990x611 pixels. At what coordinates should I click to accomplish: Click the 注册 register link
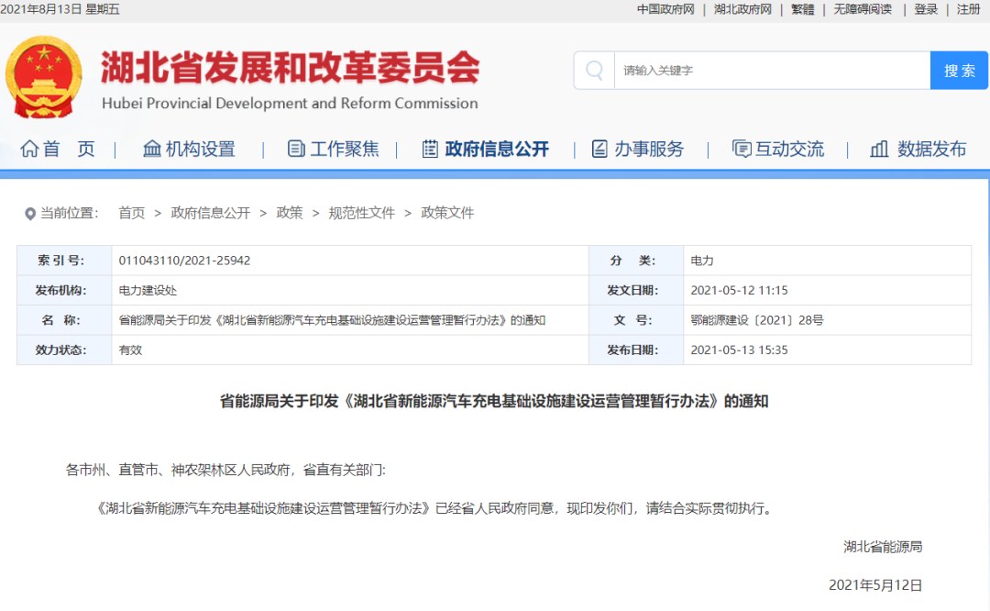tap(969, 9)
